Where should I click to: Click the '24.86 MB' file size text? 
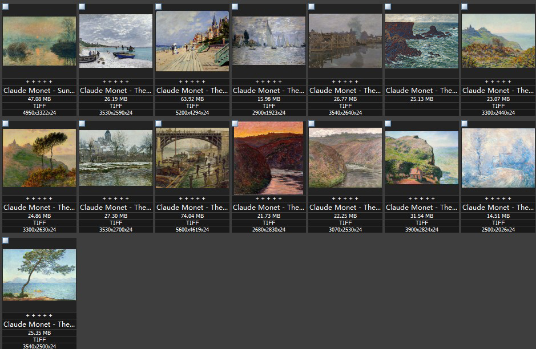click(39, 216)
